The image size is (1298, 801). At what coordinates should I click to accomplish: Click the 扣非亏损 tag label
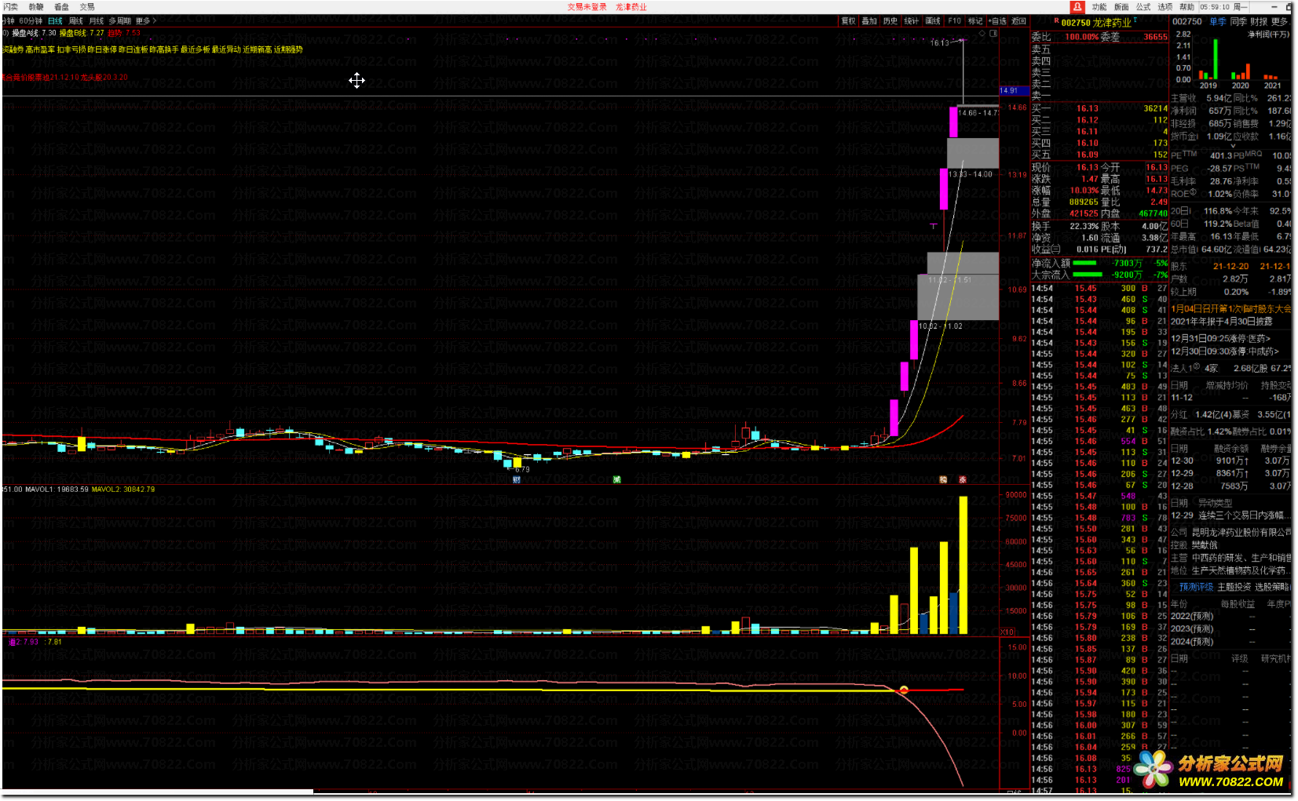71,49
